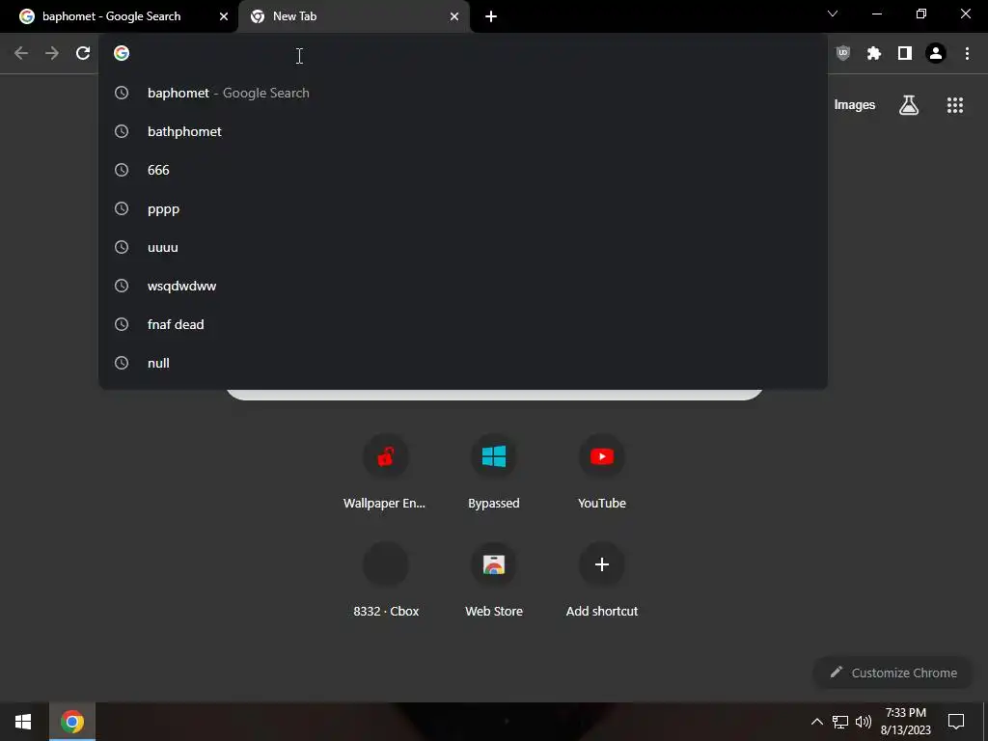Screen dimensions: 988x741
Task: Pick the 666 history suggestion
Action: (463, 170)
